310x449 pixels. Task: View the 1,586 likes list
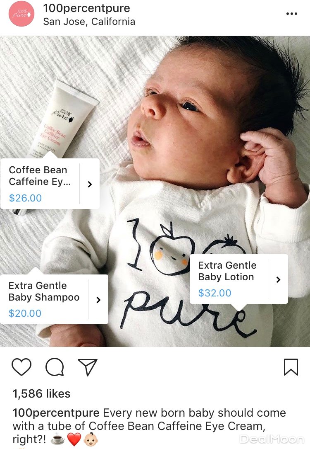41,393
